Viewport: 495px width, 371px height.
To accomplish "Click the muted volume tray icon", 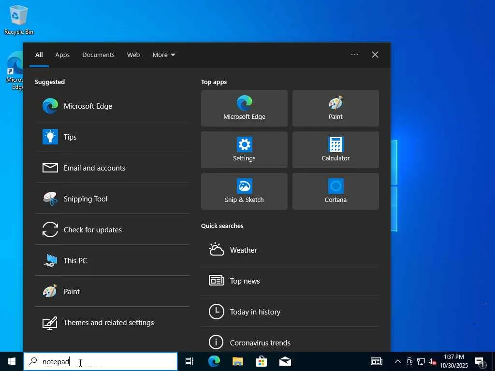I will pos(432,361).
